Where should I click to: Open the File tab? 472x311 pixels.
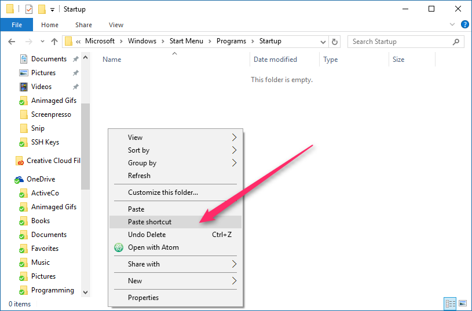point(17,25)
